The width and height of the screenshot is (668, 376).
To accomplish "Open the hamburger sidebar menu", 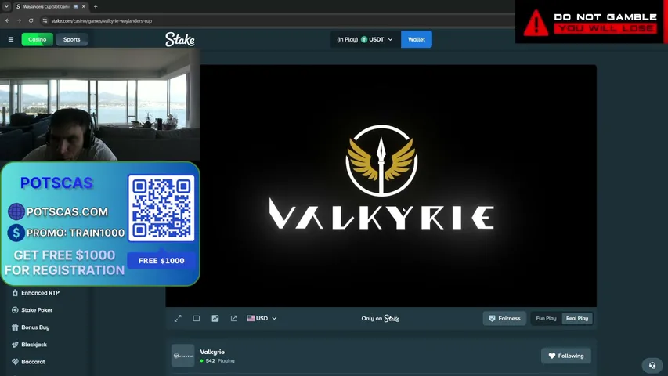I will (x=11, y=39).
